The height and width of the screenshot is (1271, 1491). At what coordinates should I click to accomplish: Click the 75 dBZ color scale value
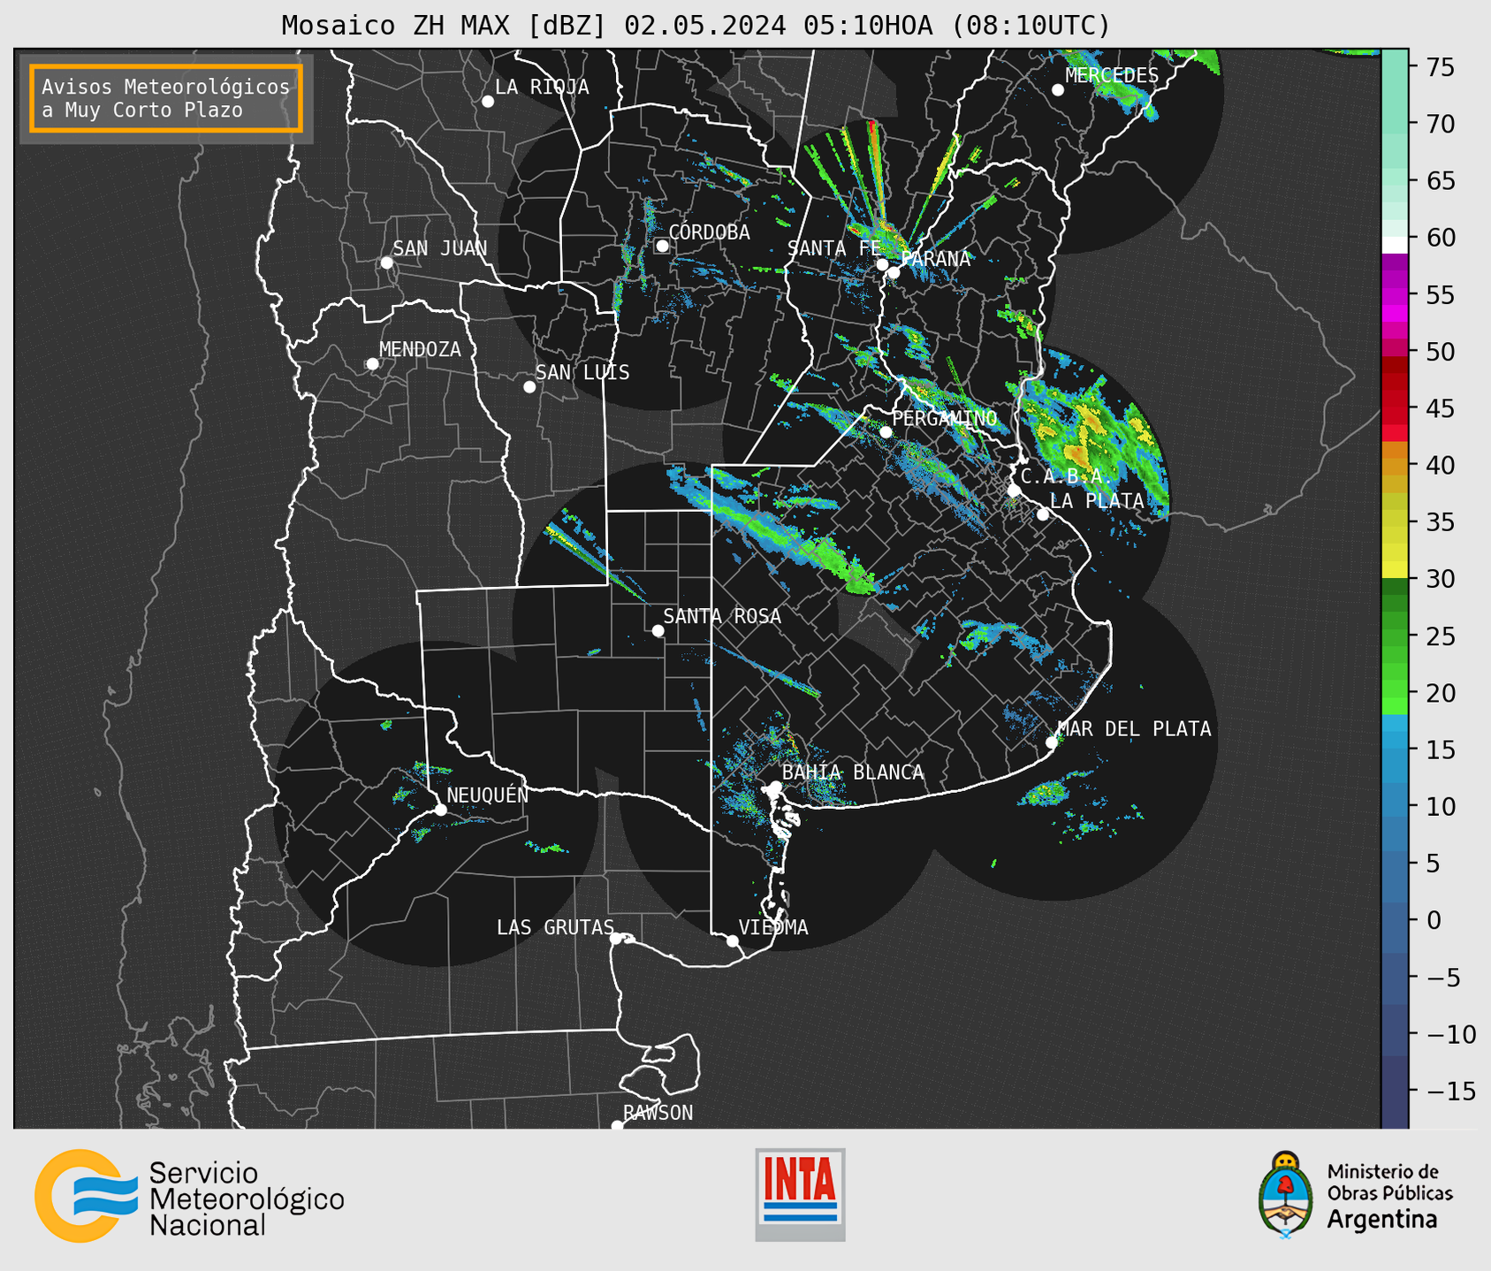1439,67
